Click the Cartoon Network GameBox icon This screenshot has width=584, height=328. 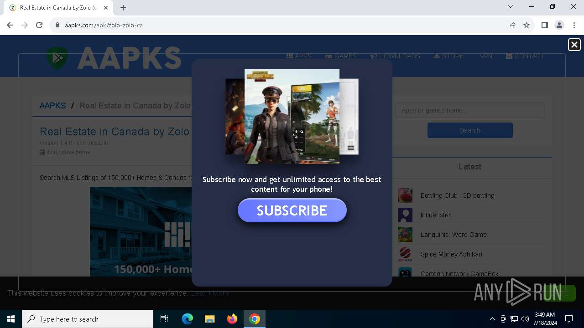pyautogui.click(x=405, y=272)
